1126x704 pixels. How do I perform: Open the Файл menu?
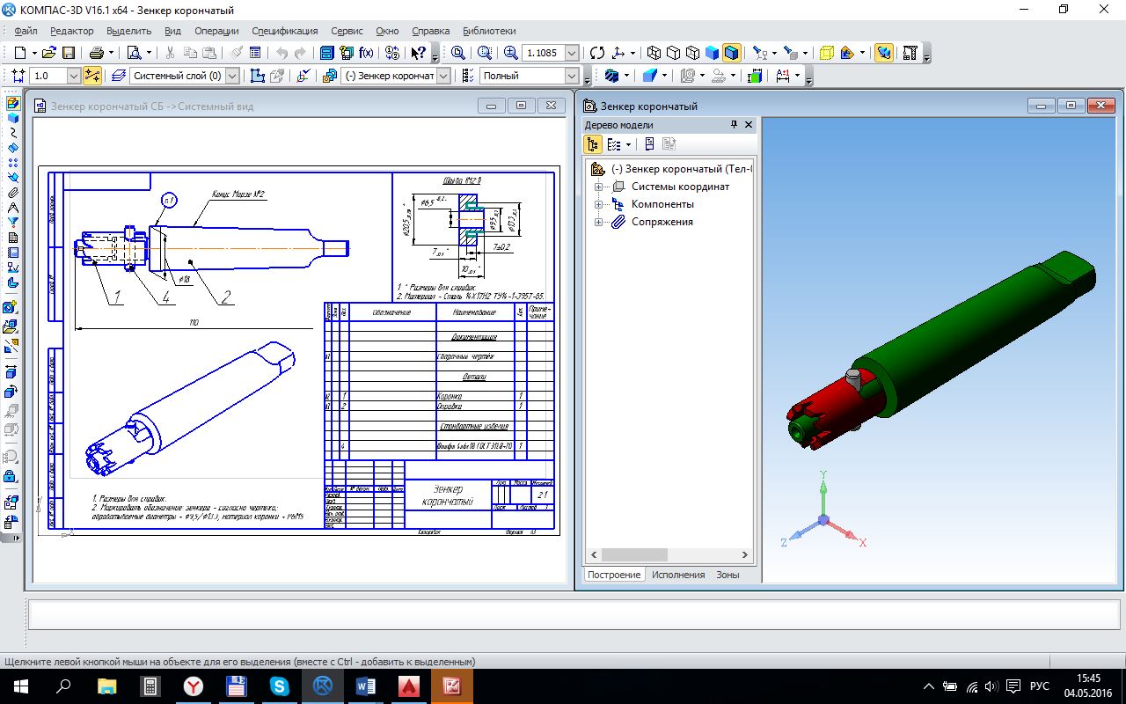26,31
